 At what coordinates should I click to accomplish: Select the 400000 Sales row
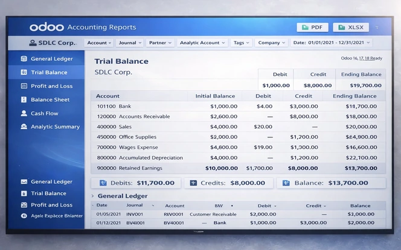coord(238,127)
